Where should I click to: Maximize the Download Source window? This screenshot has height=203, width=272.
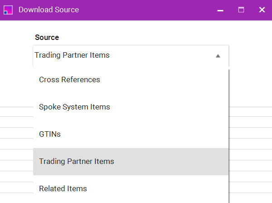(x=241, y=10)
